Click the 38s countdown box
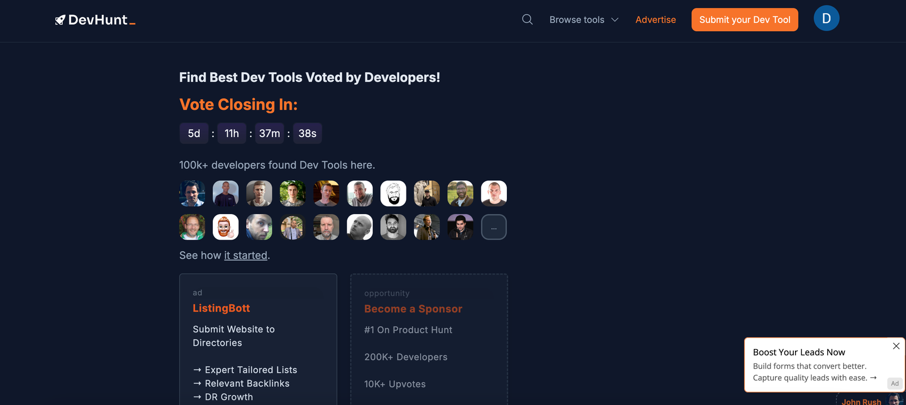Image resolution: width=906 pixels, height=405 pixels. click(307, 134)
